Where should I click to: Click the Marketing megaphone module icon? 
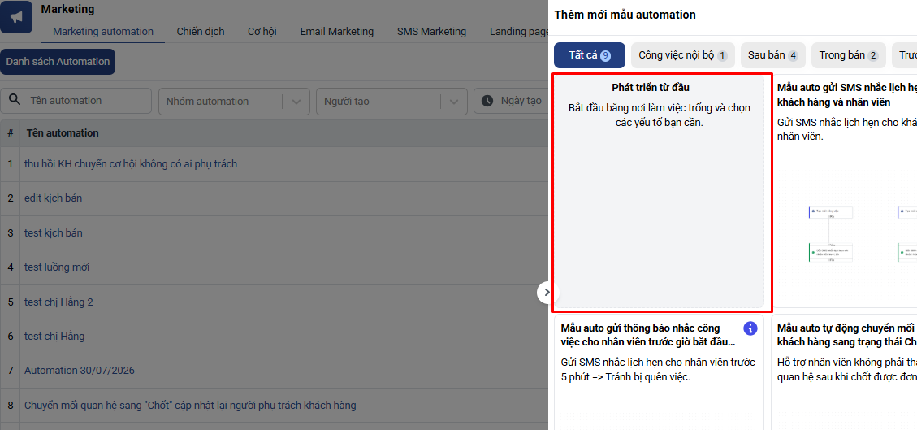pos(15,17)
